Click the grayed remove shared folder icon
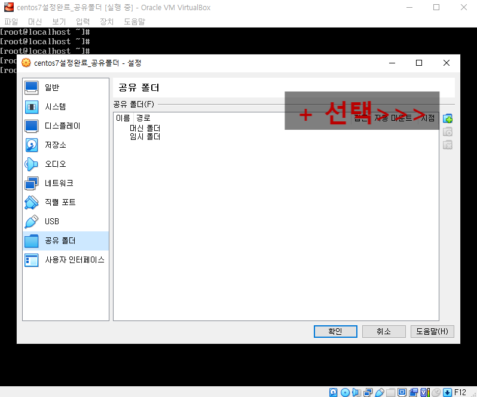The width and height of the screenshot is (477, 397). click(448, 145)
